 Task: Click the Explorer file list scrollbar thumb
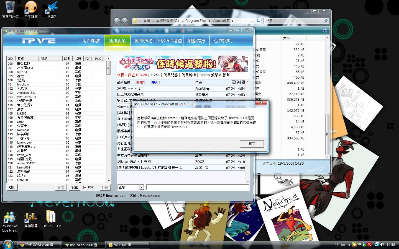click(327, 134)
